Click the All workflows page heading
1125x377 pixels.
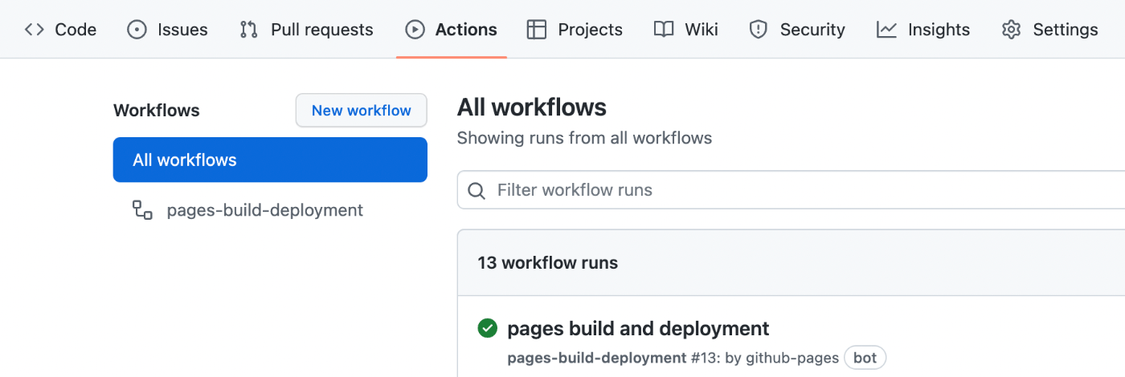(532, 107)
